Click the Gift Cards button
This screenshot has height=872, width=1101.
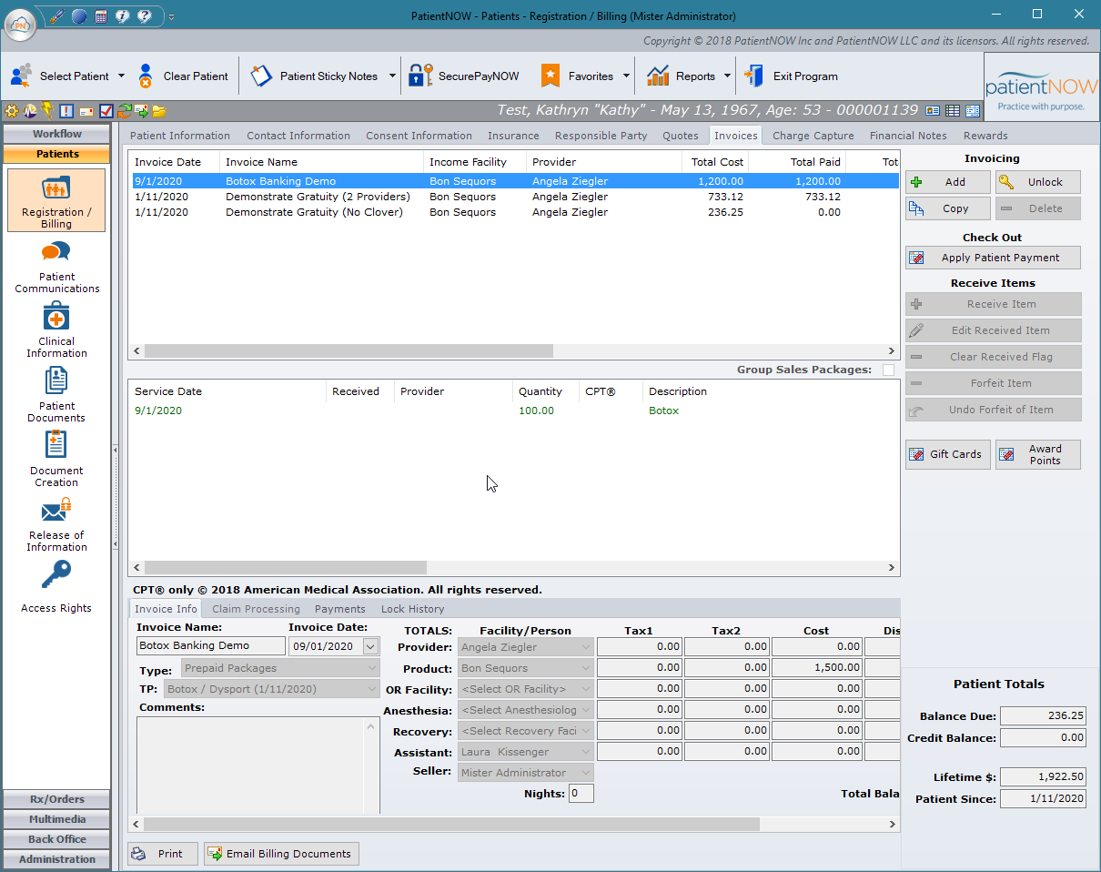pyautogui.click(x=948, y=454)
